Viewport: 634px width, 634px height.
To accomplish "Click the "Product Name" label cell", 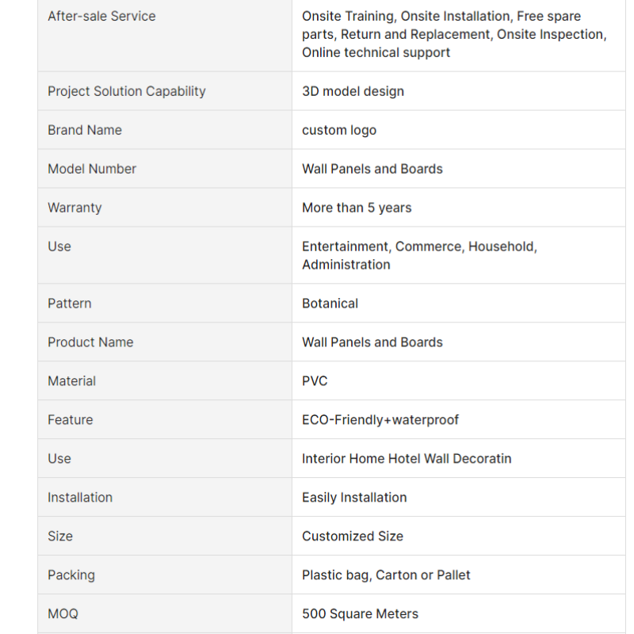I will (x=90, y=342).
